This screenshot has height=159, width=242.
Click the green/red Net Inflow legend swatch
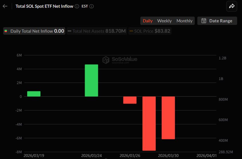pyautogui.click(x=6, y=31)
